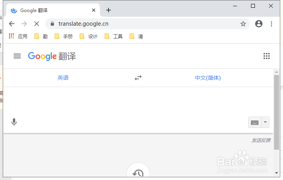Minimize the Chrome window
Screen dimensions: 283x180
point(235,6)
